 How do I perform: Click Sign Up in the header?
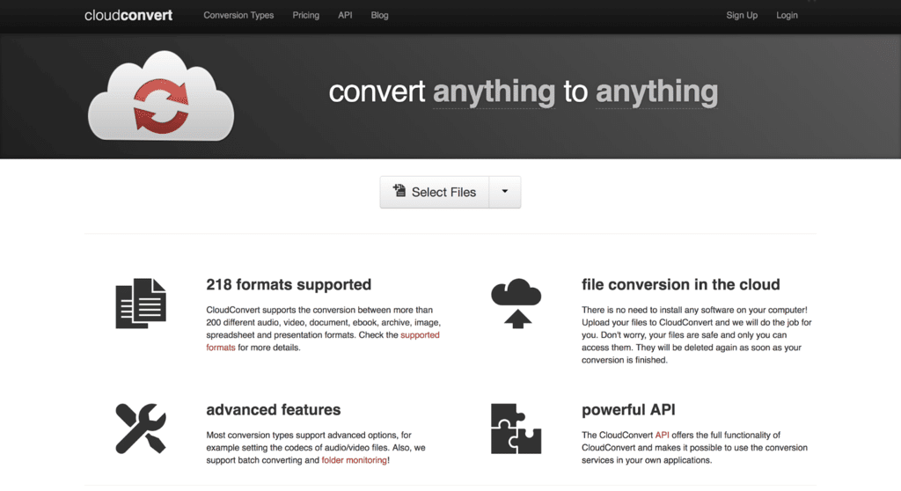741,16
